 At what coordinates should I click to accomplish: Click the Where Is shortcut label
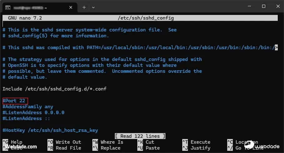[112, 142]
